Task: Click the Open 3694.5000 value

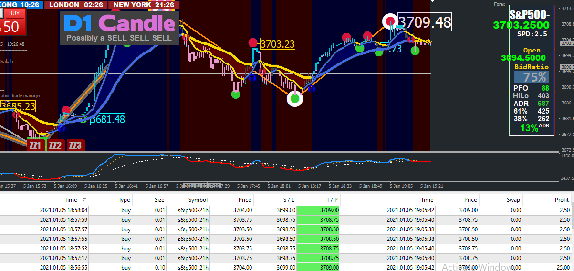Action: pyautogui.click(x=523, y=58)
